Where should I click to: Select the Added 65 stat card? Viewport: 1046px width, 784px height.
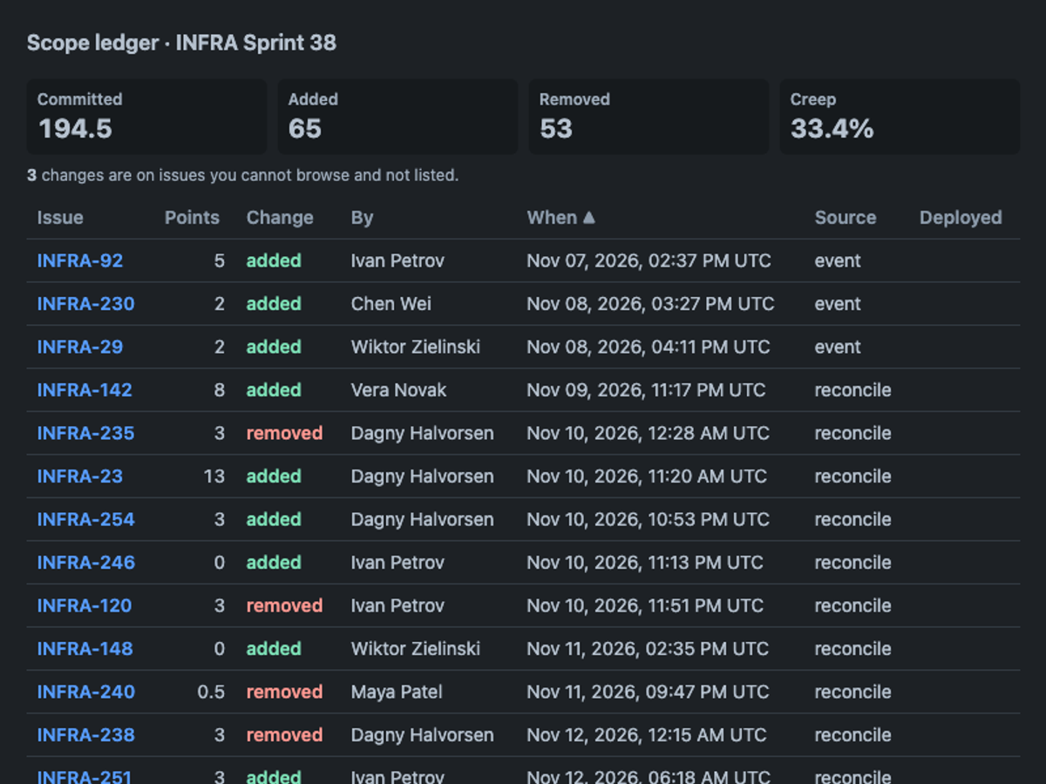[397, 117]
